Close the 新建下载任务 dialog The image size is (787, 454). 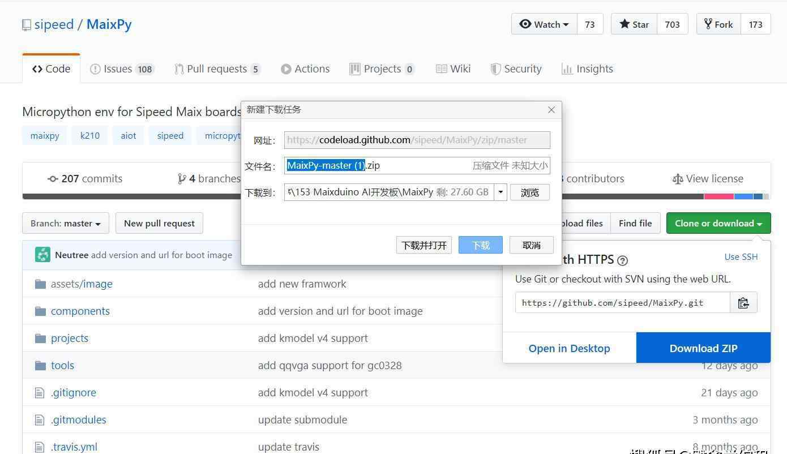point(551,110)
